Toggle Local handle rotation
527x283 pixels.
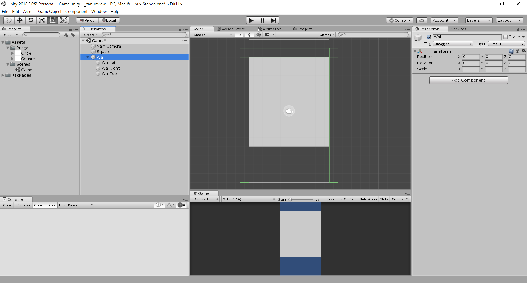(x=109, y=20)
